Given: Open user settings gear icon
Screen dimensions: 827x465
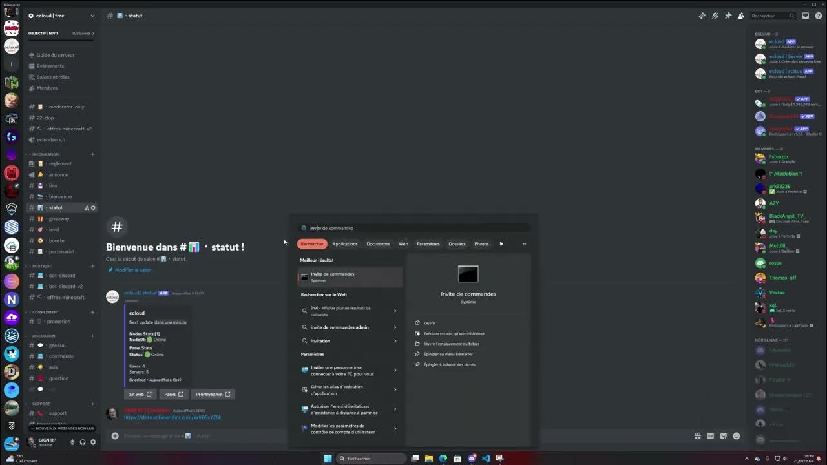Looking at the screenshot, I should pos(93,442).
